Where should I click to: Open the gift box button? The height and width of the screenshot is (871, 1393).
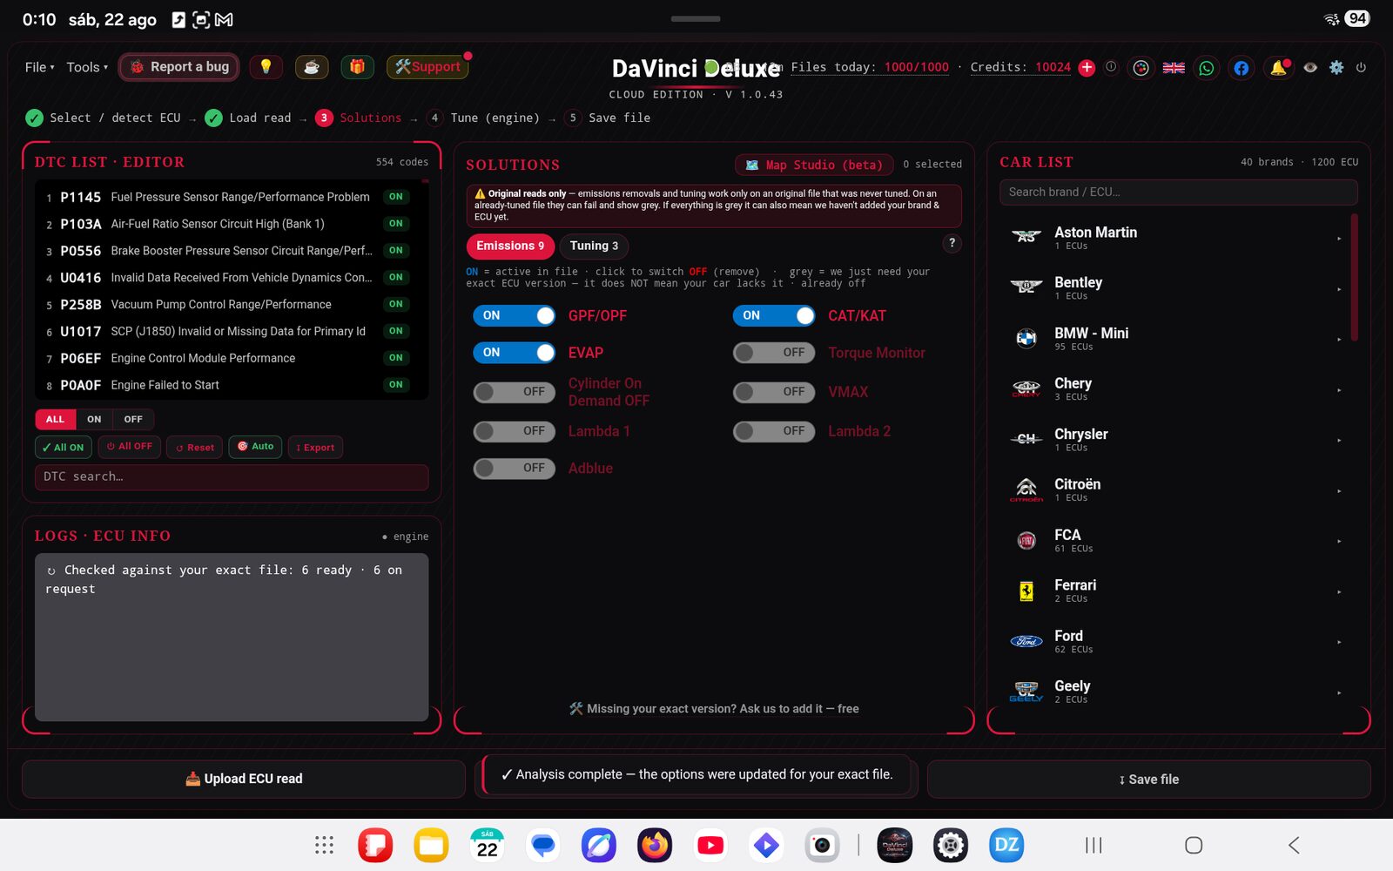(x=357, y=67)
